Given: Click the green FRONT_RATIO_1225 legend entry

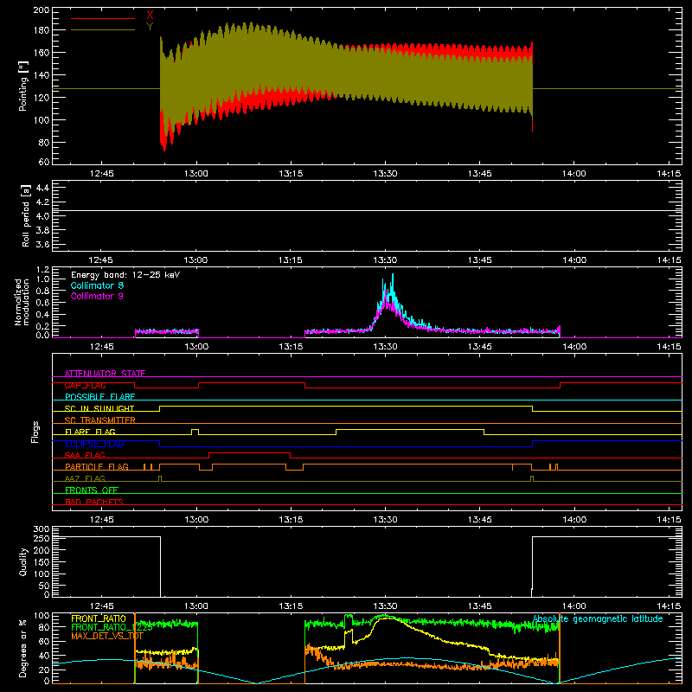Looking at the screenshot, I should coord(112,627).
